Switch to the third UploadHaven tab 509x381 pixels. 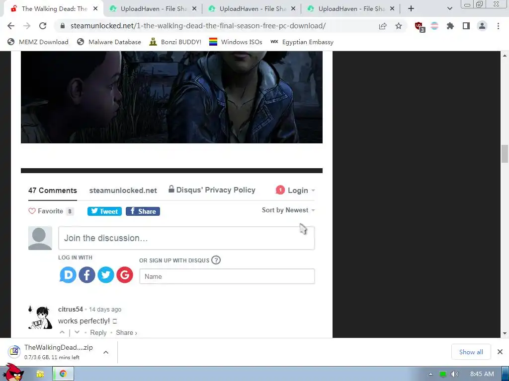(350, 9)
